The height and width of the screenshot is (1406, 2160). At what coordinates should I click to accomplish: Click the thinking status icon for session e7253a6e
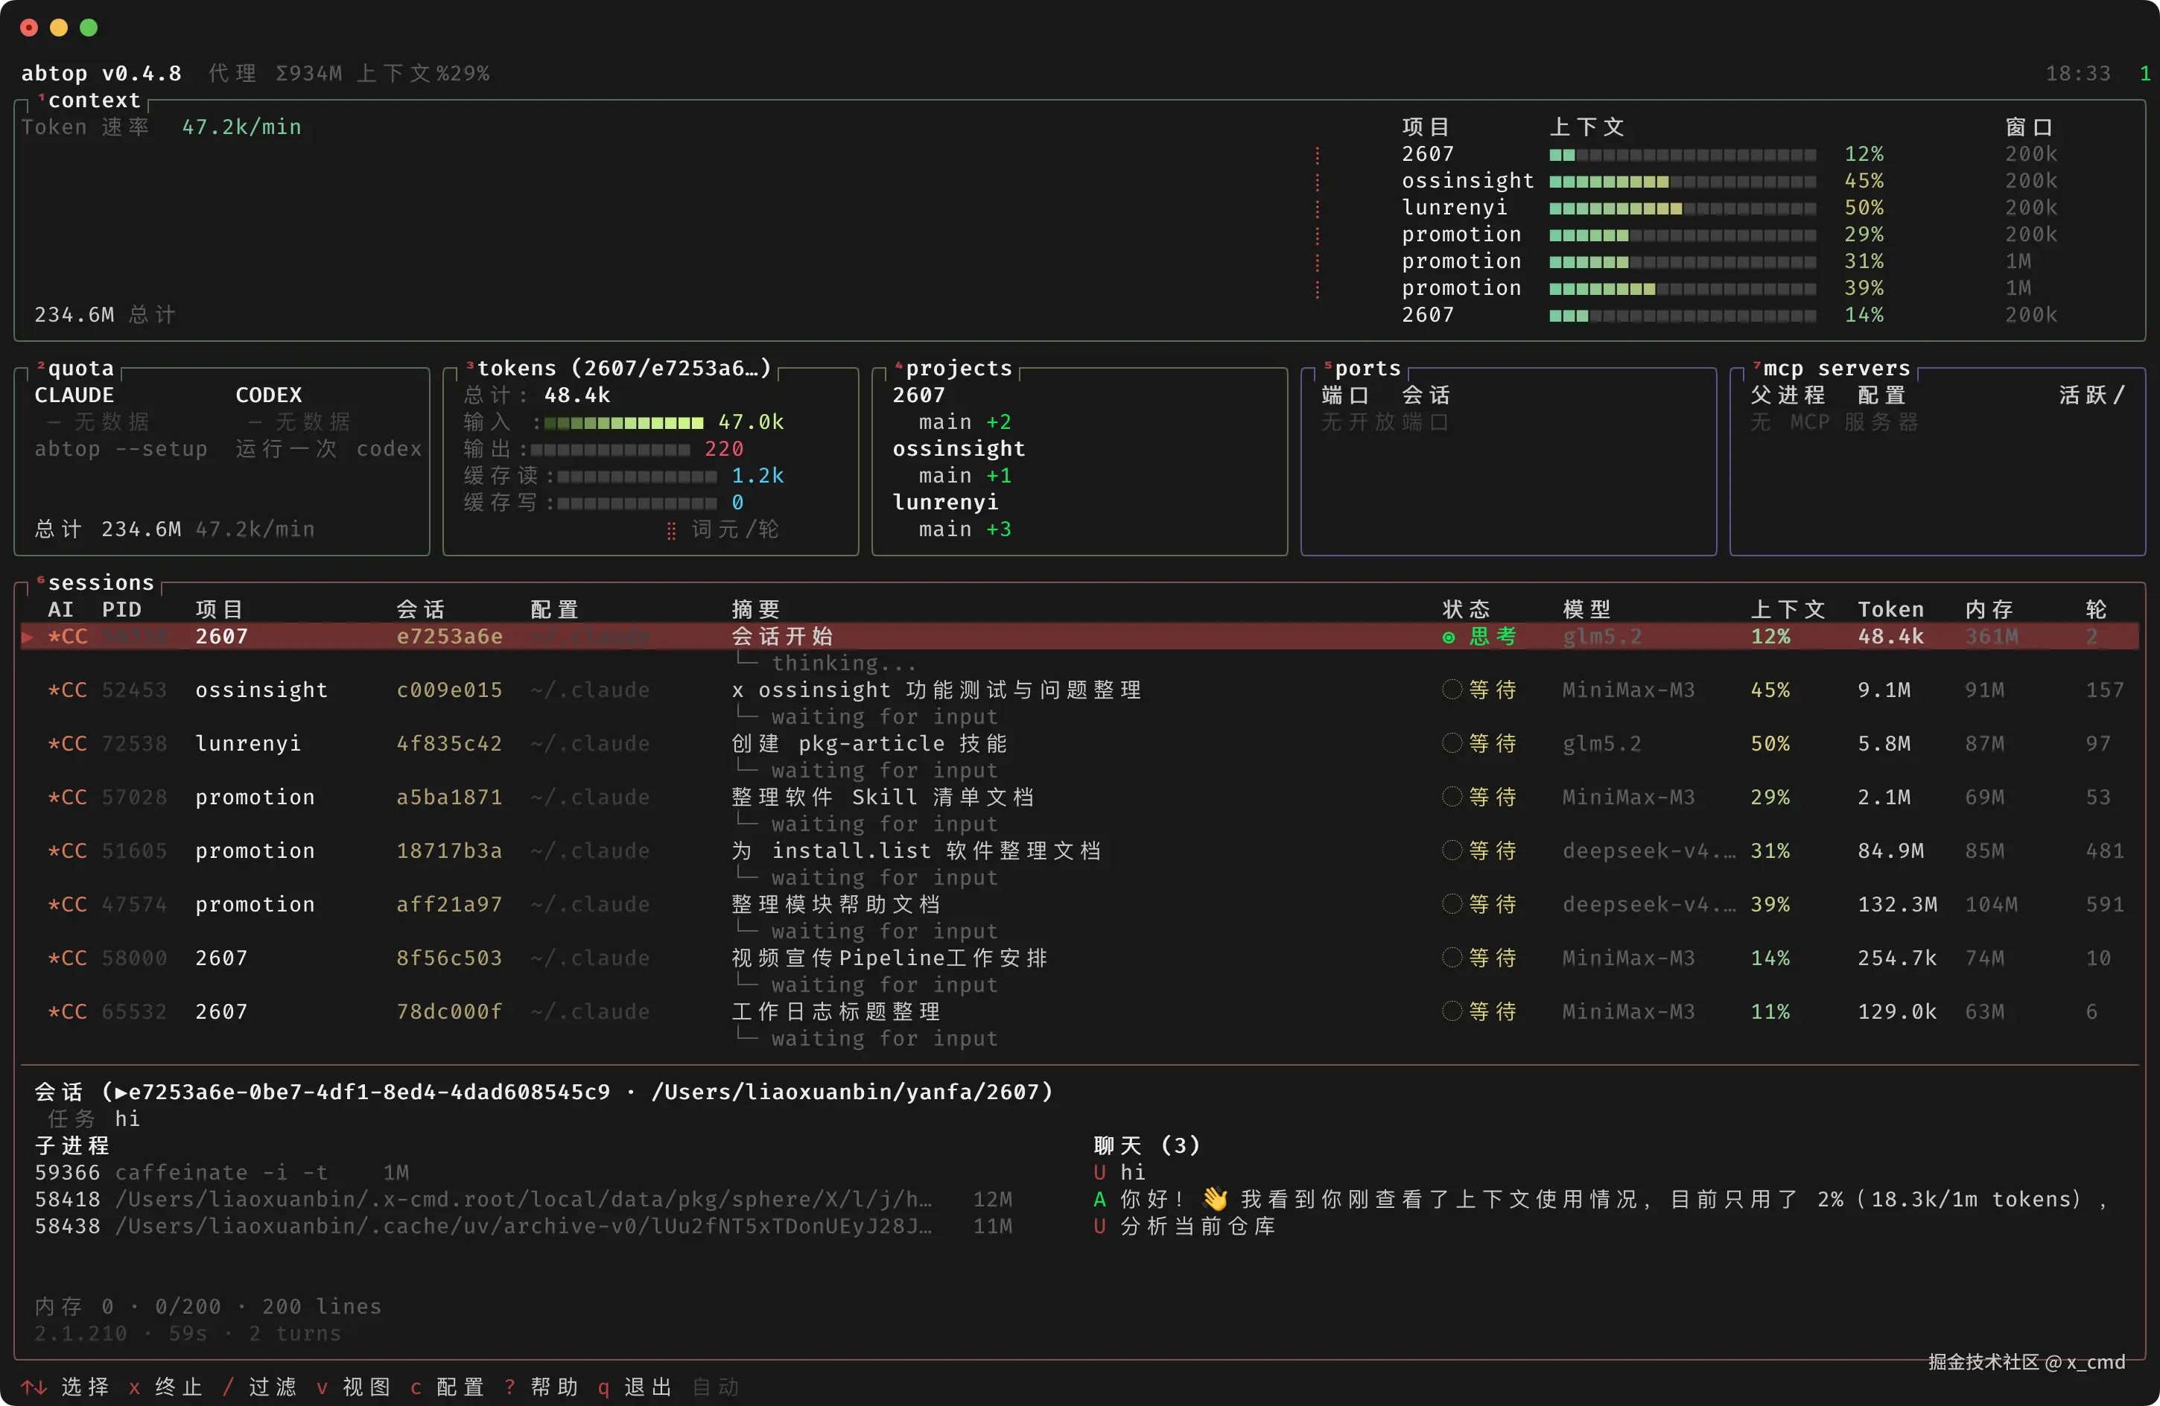tap(1449, 637)
